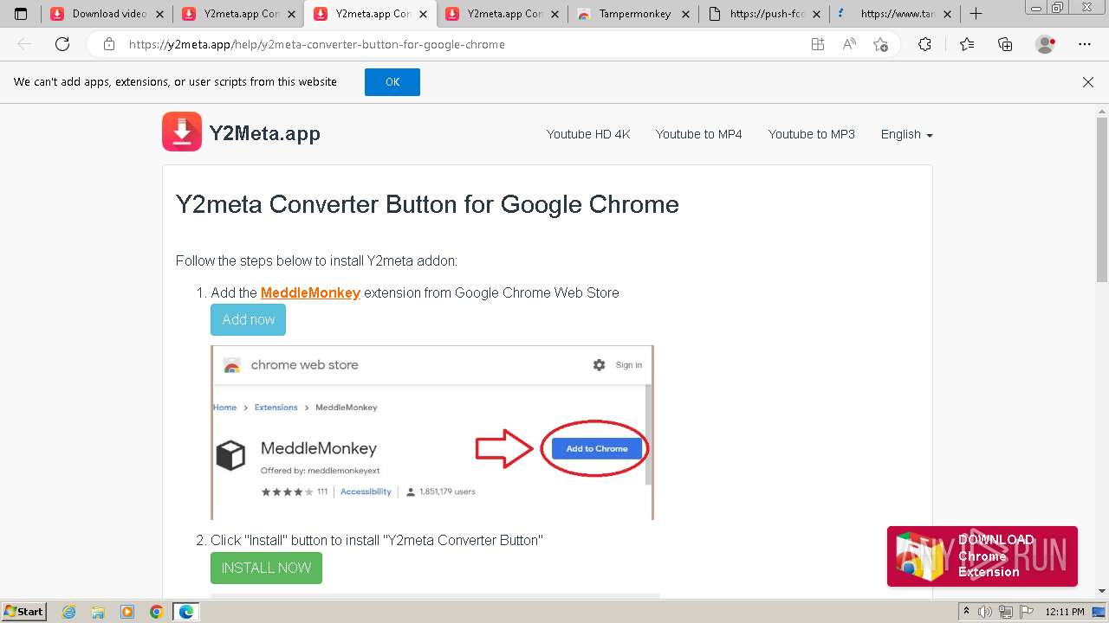Close the Download video tab

pyautogui.click(x=159, y=14)
